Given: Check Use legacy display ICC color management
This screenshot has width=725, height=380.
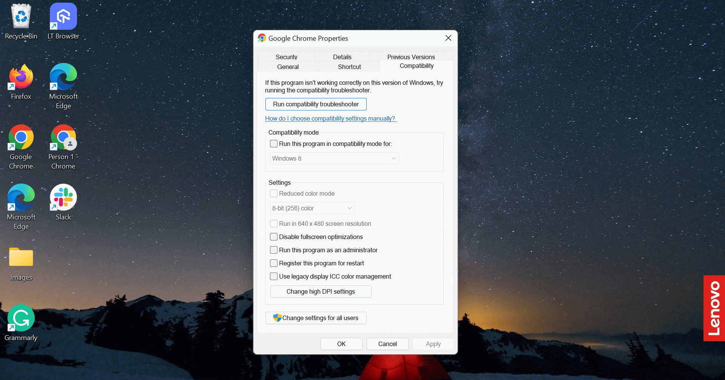Looking at the screenshot, I should 274,276.
